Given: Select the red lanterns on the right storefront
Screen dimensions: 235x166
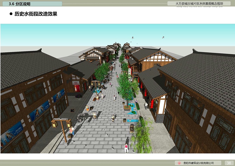Looking at the screenshot, I should point(152,103).
